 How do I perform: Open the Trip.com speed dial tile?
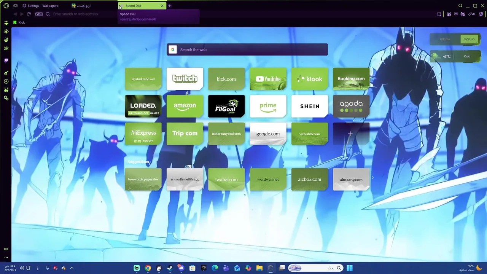185,134
